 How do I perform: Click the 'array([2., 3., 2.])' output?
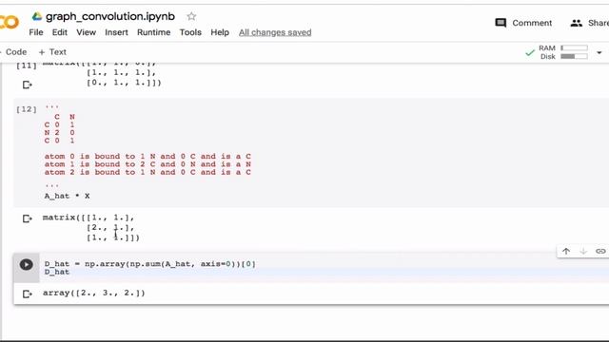click(x=93, y=293)
